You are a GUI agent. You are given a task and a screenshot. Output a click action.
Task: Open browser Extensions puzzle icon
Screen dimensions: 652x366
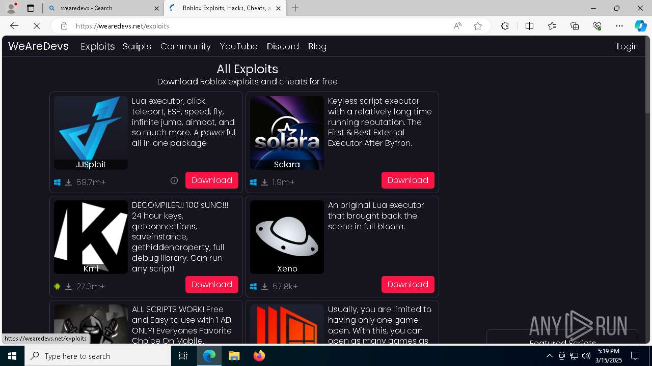[505, 26]
